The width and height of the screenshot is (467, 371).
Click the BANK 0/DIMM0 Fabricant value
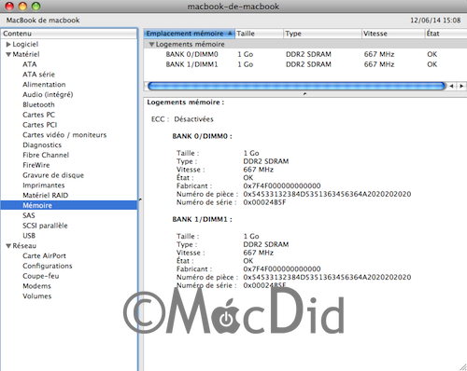click(282, 185)
